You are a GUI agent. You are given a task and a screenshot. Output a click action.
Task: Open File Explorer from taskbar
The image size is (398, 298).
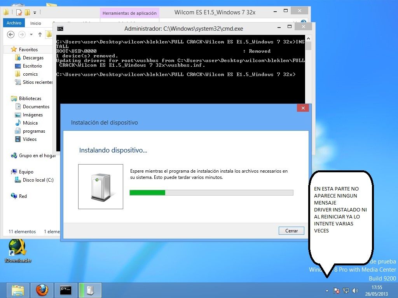(x=18, y=290)
